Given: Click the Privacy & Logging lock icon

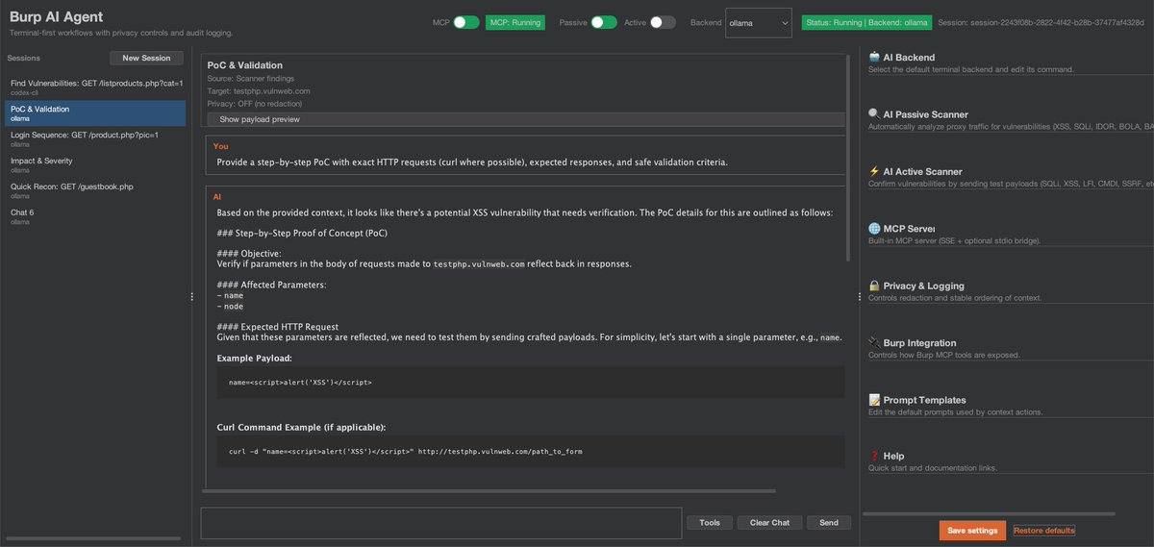Looking at the screenshot, I should tap(873, 286).
